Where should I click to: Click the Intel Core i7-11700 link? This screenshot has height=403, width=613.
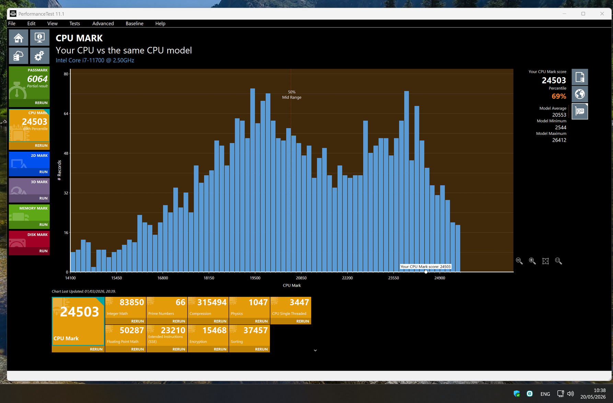pos(95,60)
